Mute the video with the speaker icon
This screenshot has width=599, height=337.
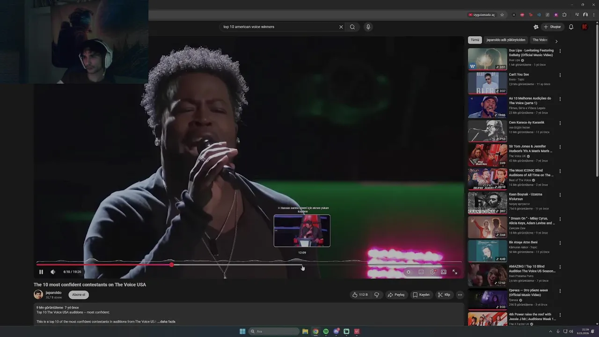tap(53, 272)
